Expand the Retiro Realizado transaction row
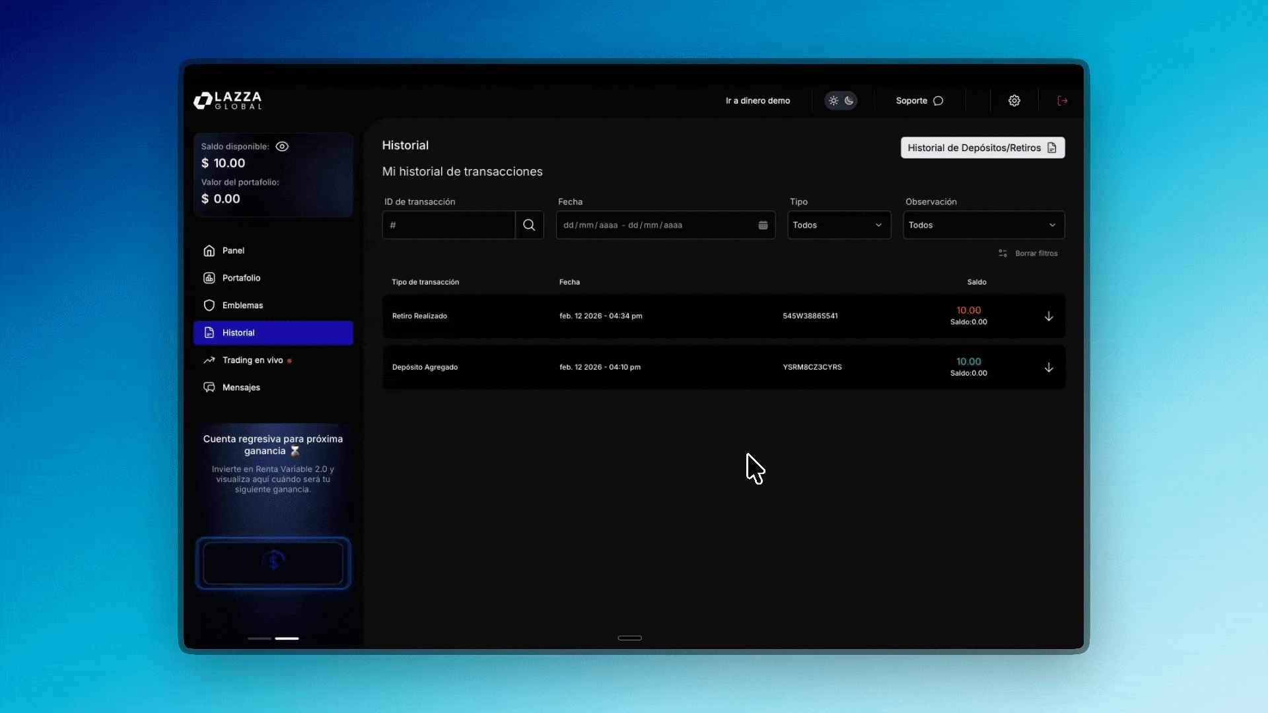 (1048, 316)
